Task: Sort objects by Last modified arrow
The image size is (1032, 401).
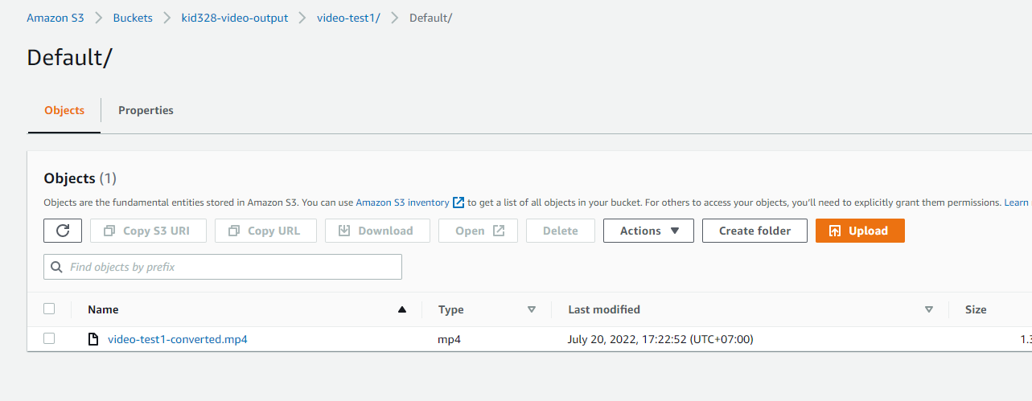Action: tap(929, 309)
